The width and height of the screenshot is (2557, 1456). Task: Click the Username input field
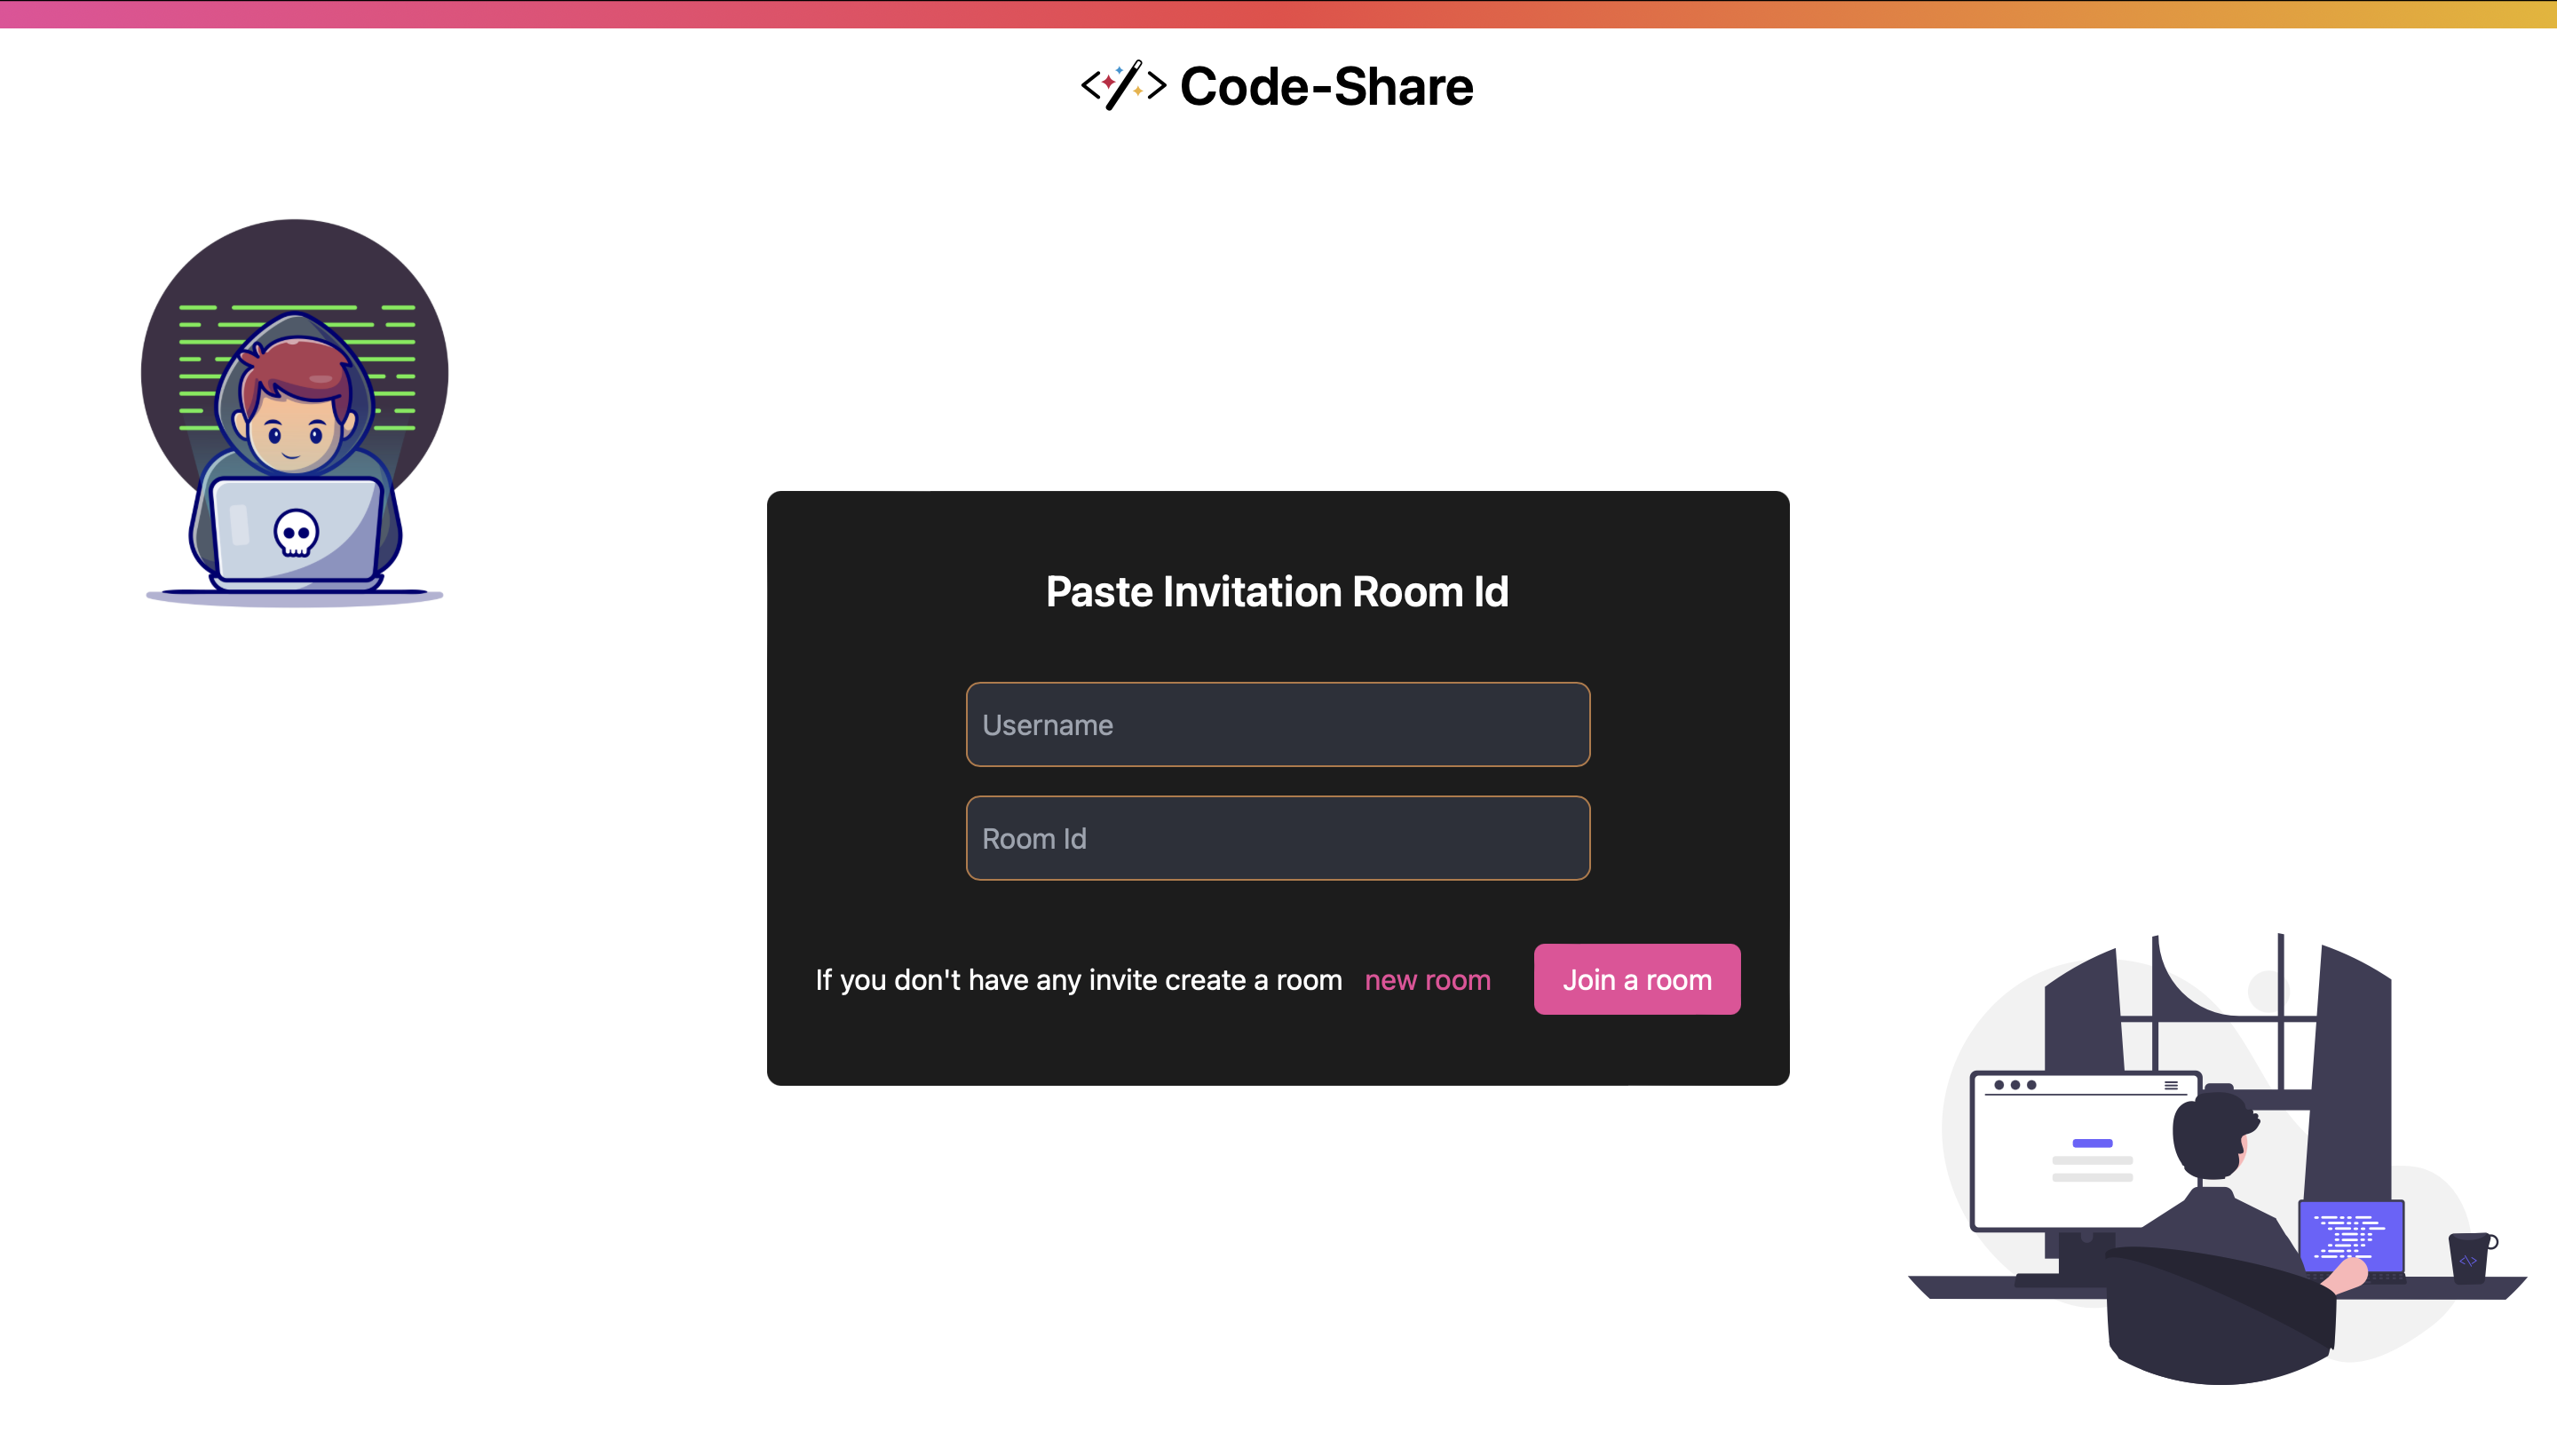pos(1277,724)
